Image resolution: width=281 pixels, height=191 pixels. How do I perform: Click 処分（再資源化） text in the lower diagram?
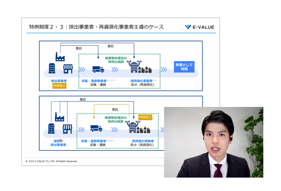[142, 145]
